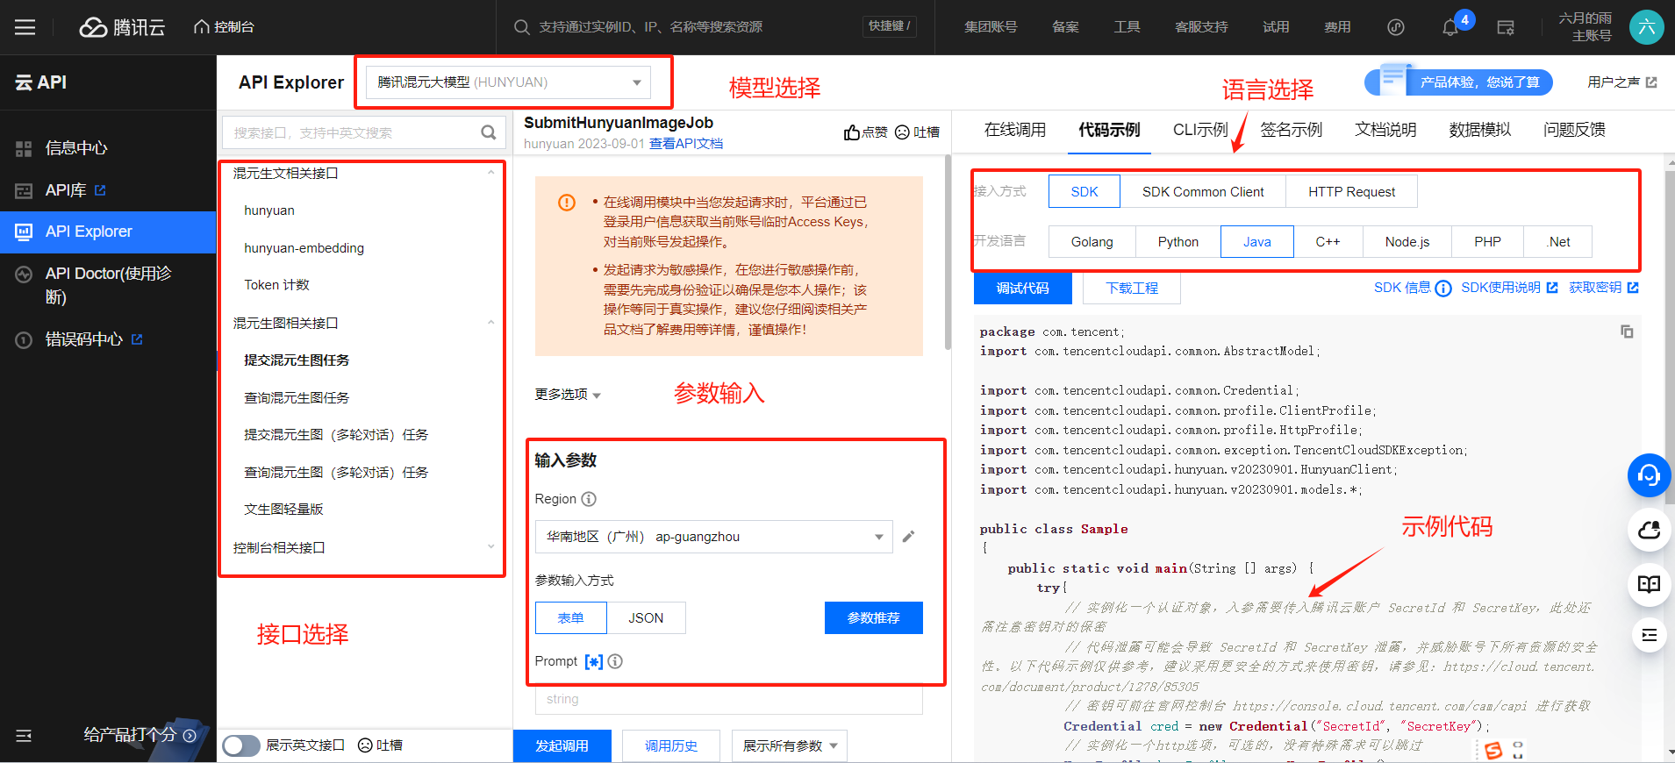Open the 获取密钥 link
The image size is (1675, 763).
pyautogui.click(x=1603, y=288)
